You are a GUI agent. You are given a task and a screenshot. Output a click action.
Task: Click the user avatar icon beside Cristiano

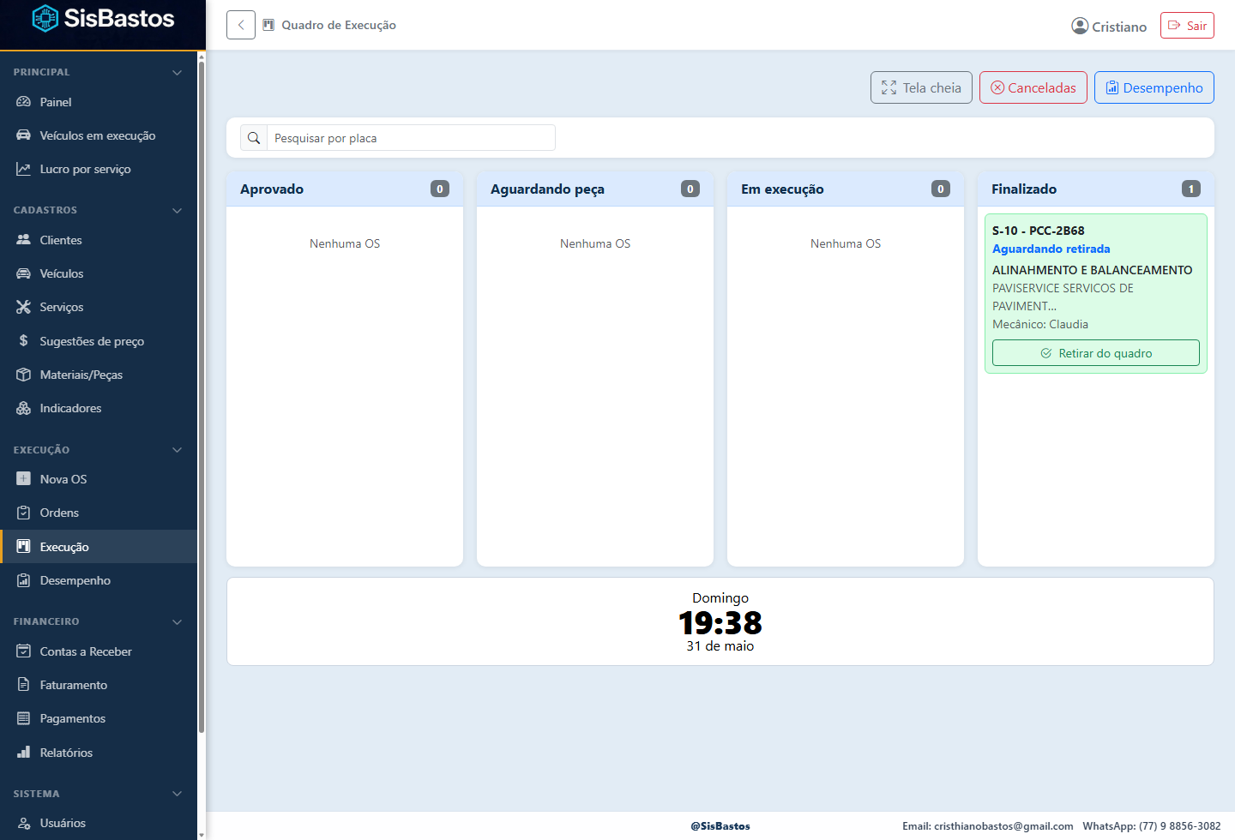point(1080,26)
